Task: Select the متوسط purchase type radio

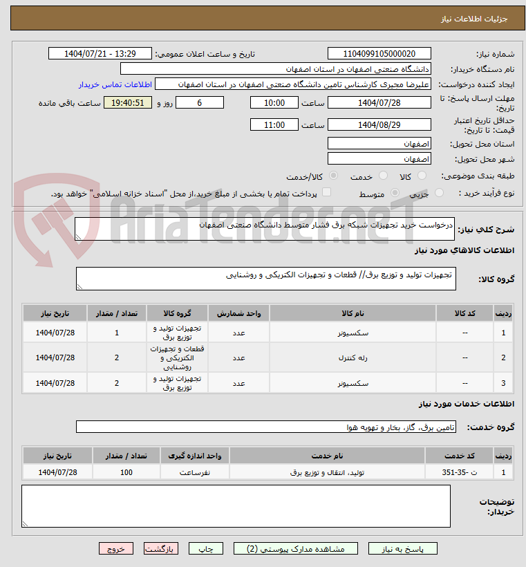Action: pos(395,193)
